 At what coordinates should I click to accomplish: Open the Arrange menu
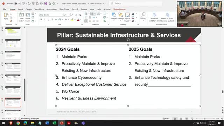120,17
